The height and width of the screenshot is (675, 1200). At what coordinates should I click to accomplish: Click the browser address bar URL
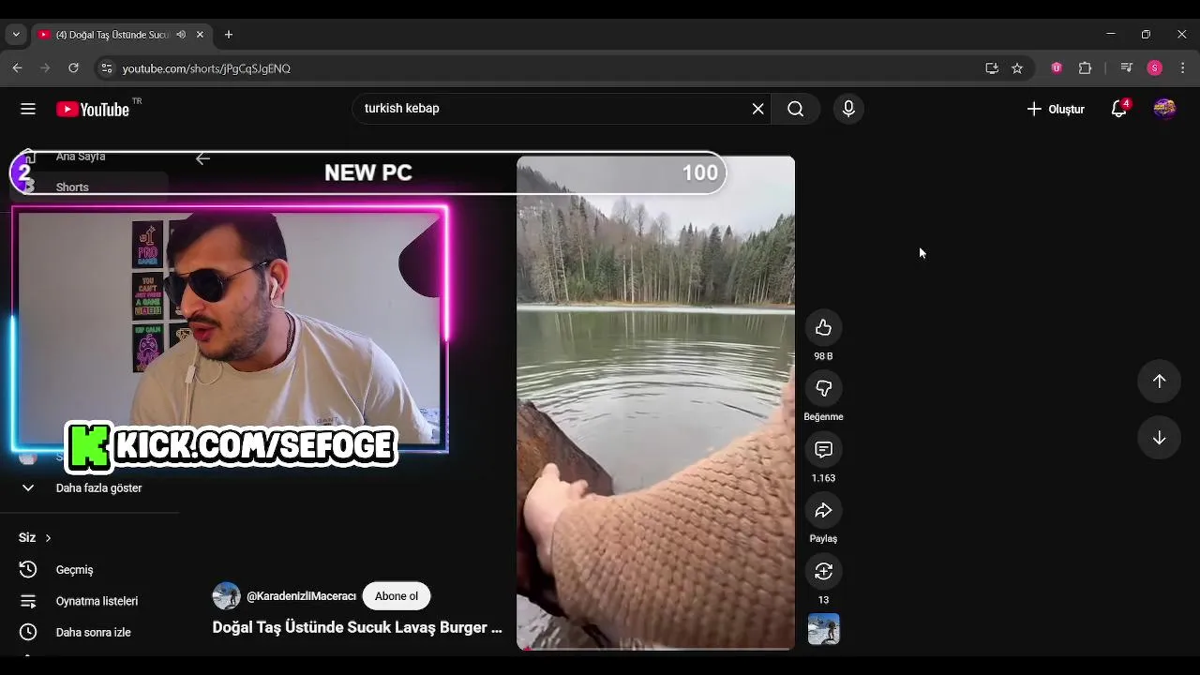click(x=206, y=68)
